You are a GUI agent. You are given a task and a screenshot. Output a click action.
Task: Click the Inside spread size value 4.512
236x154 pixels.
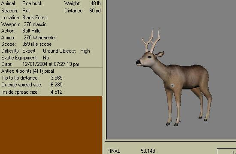click(x=57, y=92)
